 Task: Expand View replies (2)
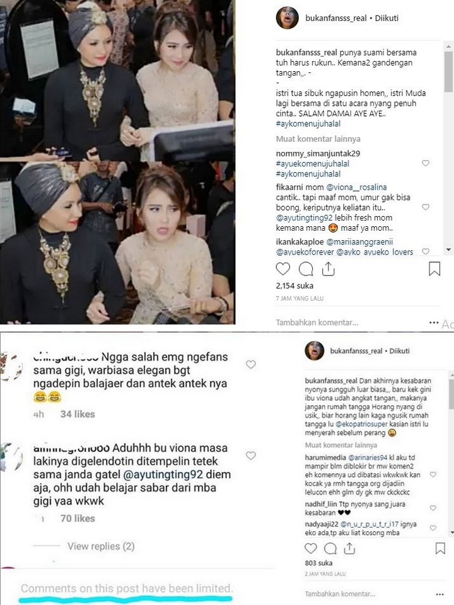coord(101,546)
